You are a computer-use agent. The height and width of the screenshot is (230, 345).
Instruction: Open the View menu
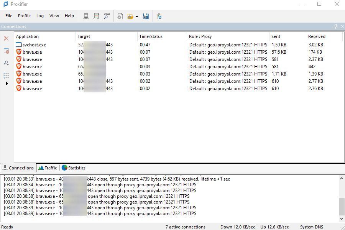(54, 16)
